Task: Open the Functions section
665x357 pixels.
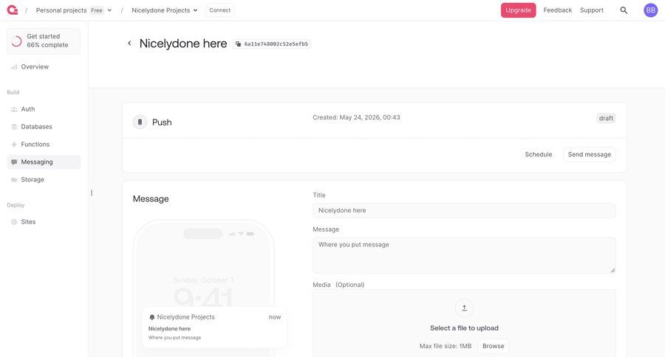Action: click(44, 145)
